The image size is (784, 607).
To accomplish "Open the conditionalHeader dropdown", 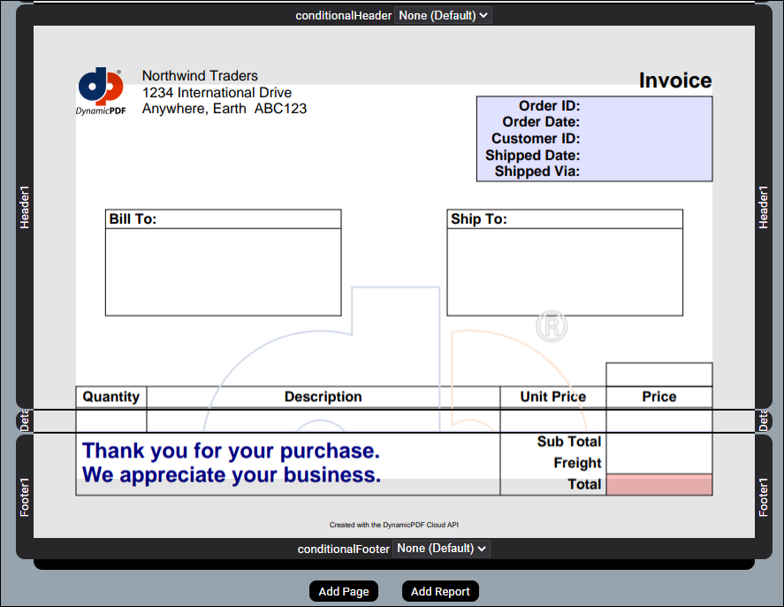I will 442,15.
